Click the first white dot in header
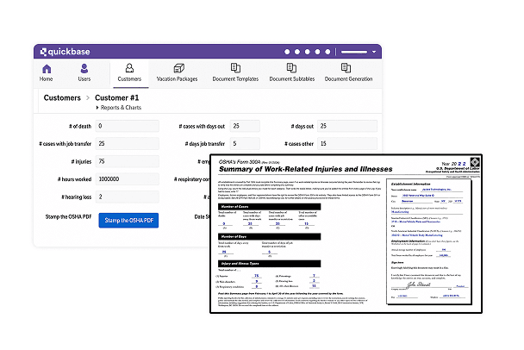Image resolution: width=524 pixels, height=350 pixels. click(287, 52)
